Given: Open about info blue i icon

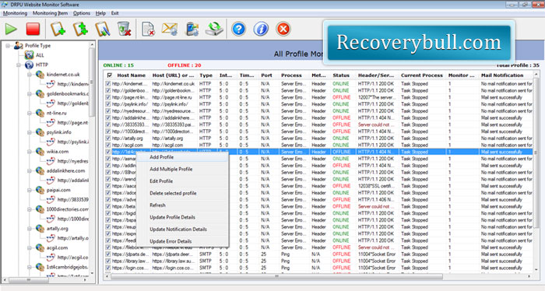Looking at the screenshot, I should (261, 29).
